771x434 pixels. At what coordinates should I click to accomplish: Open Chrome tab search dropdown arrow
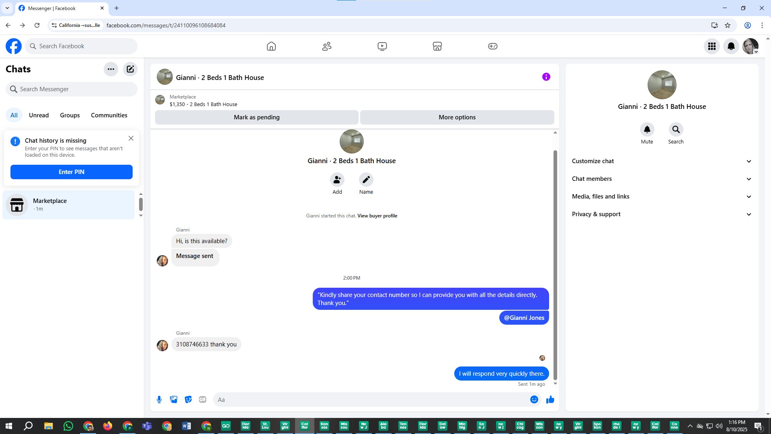7,8
